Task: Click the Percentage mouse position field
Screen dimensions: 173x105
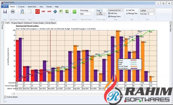Action: click(85, 10)
